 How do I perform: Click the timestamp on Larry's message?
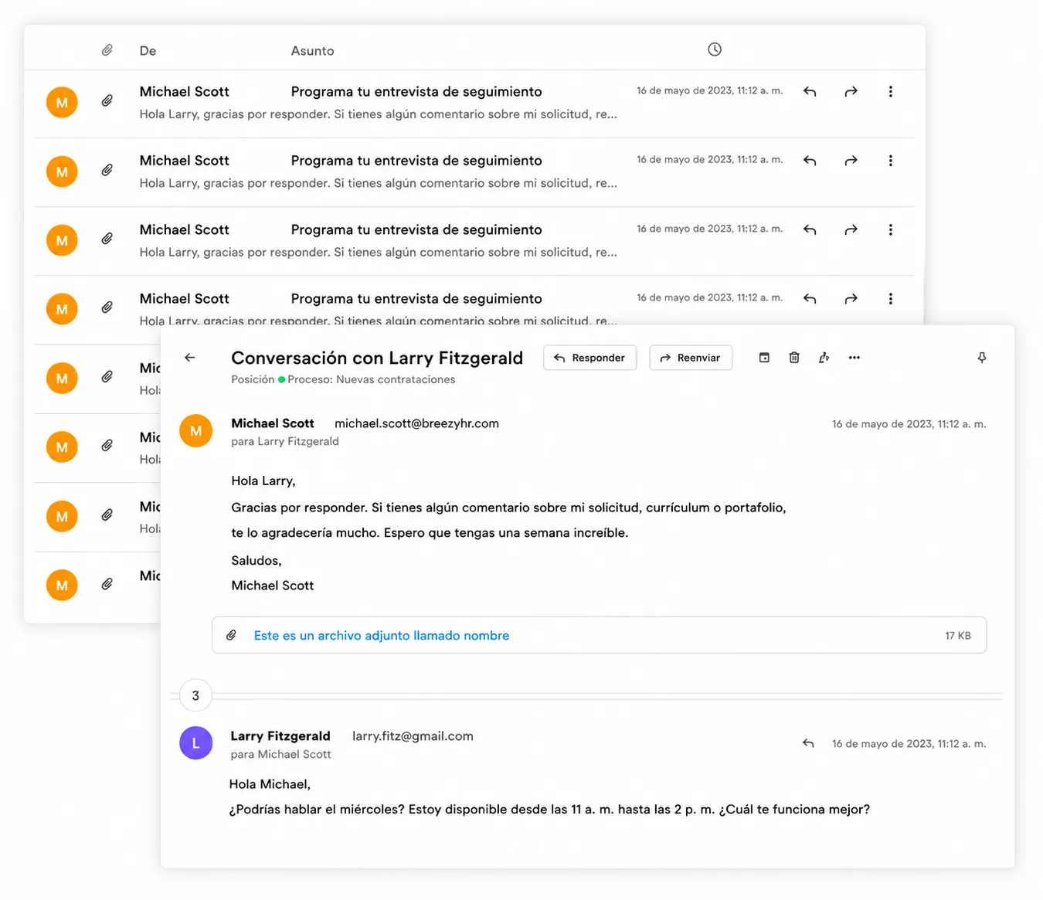909,744
